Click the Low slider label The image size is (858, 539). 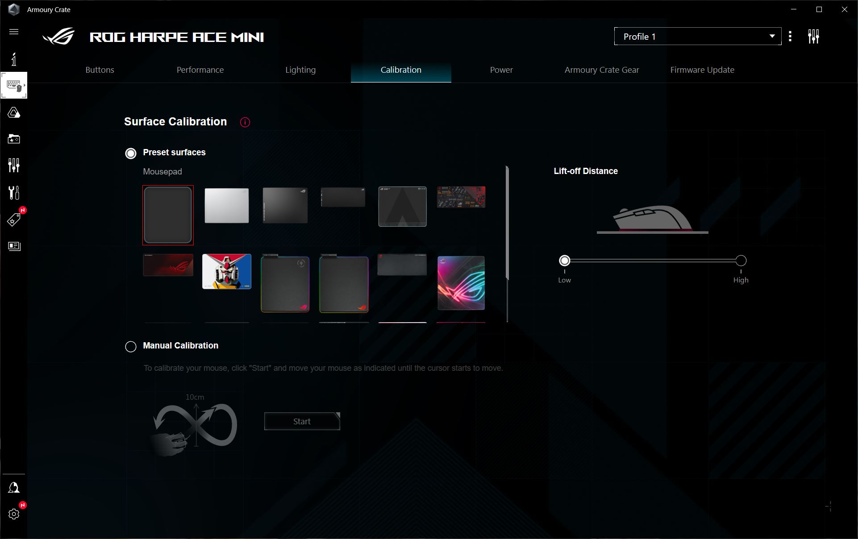pos(565,280)
